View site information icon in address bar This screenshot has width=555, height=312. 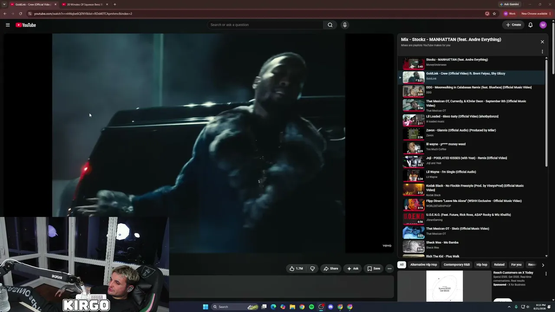[29, 13]
